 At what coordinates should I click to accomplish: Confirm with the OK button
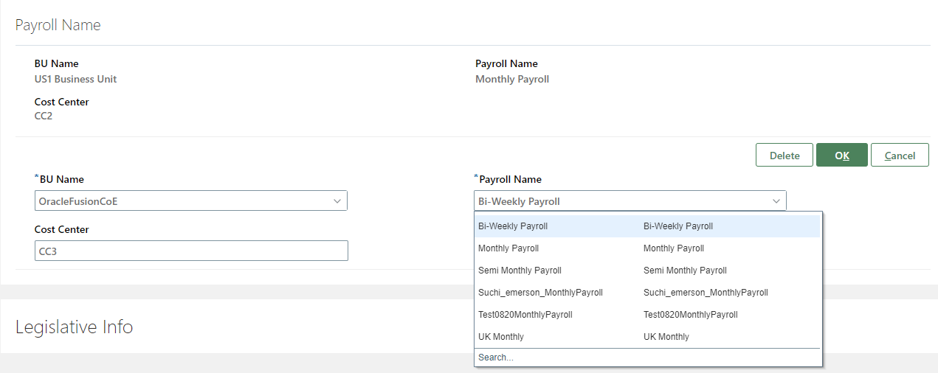pyautogui.click(x=841, y=156)
